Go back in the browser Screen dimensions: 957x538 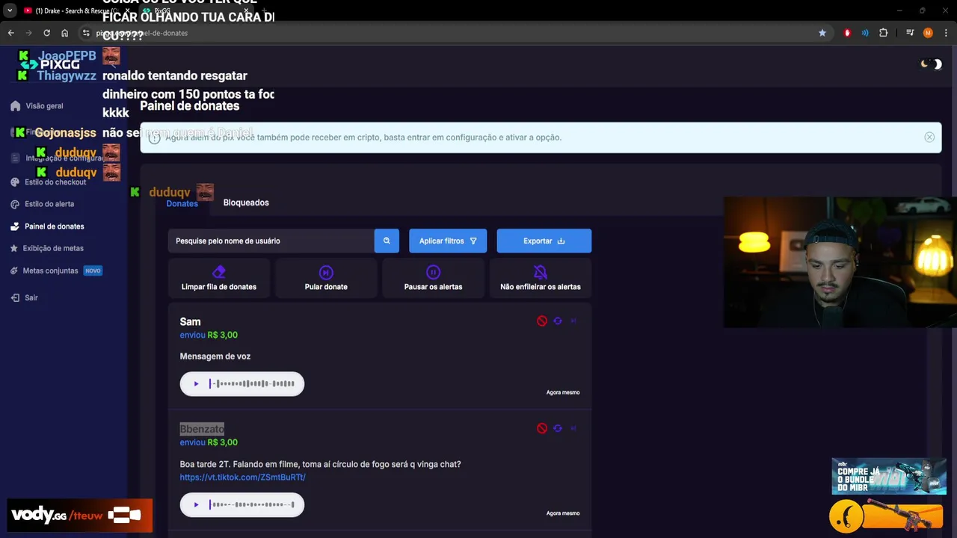[10, 33]
